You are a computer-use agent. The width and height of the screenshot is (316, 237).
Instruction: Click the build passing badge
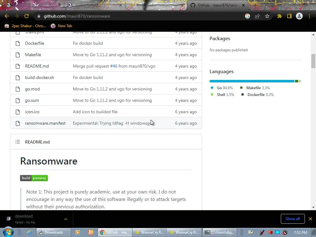[x=34, y=178]
